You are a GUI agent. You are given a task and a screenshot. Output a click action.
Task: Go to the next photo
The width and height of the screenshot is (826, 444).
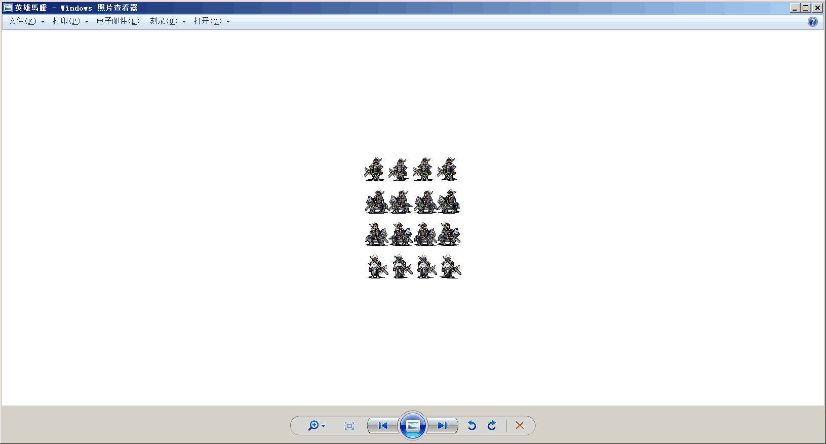pos(443,426)
